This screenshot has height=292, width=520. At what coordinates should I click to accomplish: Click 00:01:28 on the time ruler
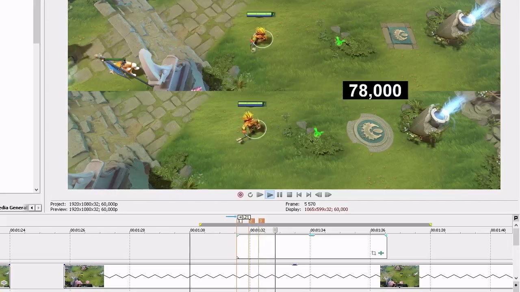coord(138,230)
